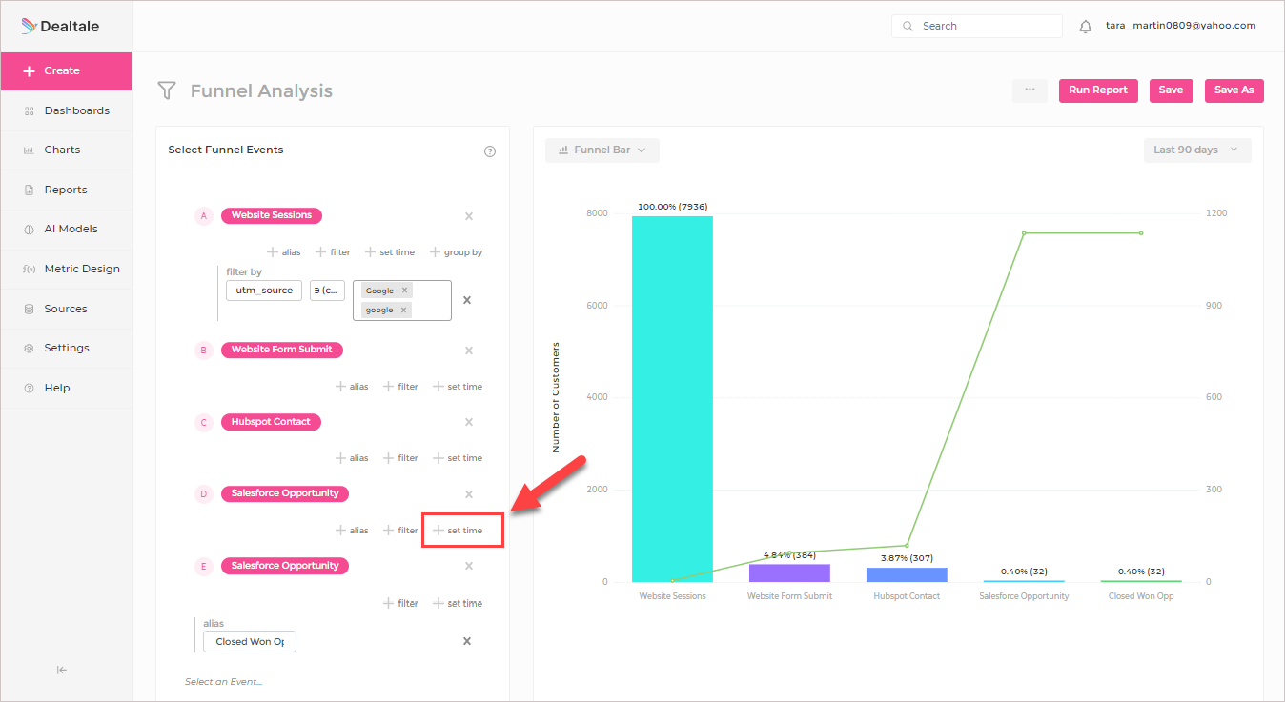Add filter to Hubspot Contact
The height and width of the screenshot is (702, 1285).
[x=400, y=458]
